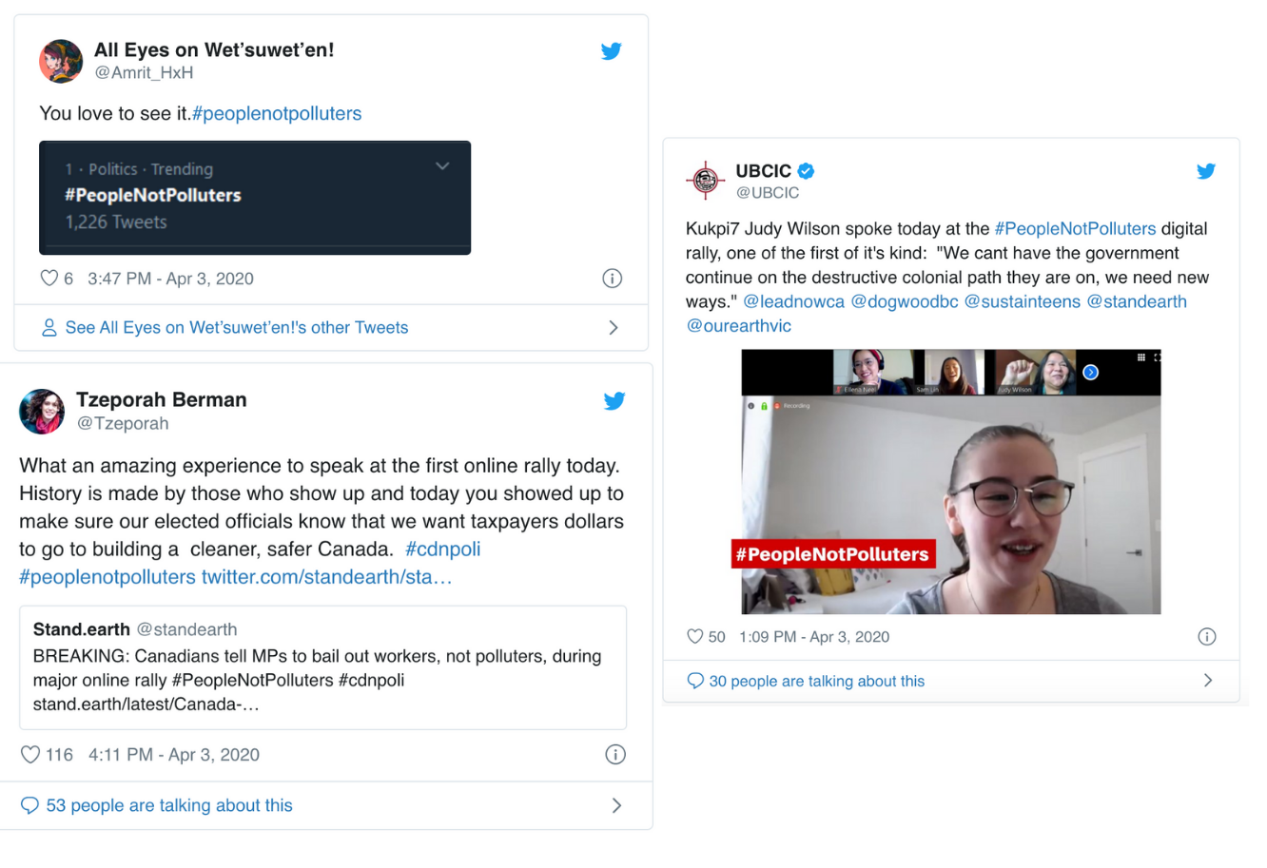Viewport: 1267px width, 868px height.
Task: Open chevron beside 30 people are talking
Action: [1208, 681]
